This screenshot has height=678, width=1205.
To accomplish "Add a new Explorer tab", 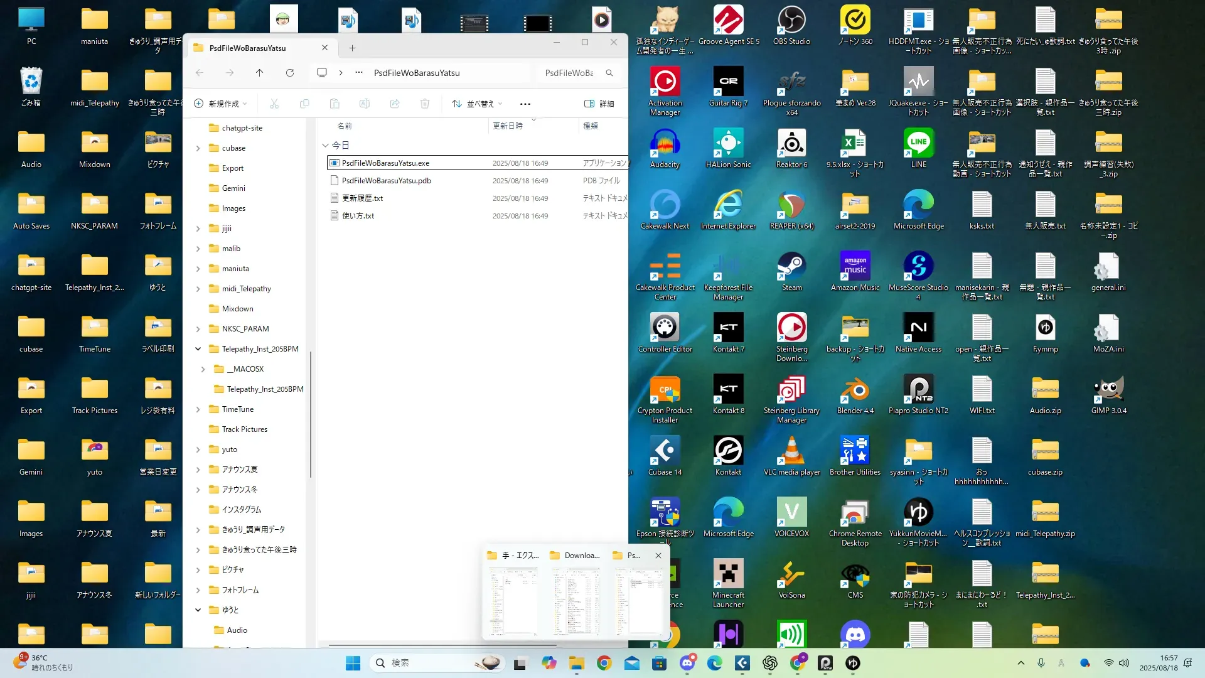I will pos(352,48).
